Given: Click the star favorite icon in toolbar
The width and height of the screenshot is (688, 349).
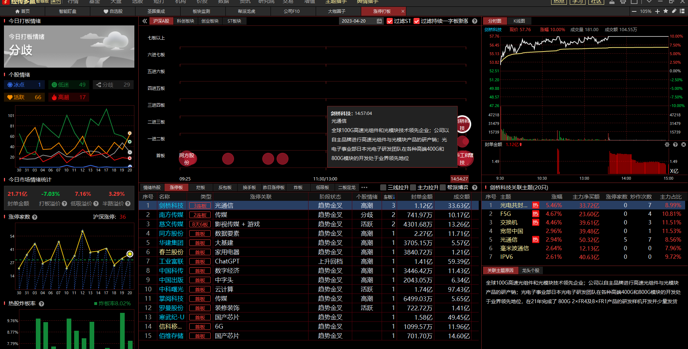Looking at the screenshot, I should pos(666,11).
